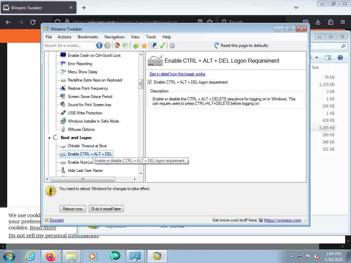The height and width of the screenshot is (263, 351).
Task: Open the View menu
Action: [135, 37]
